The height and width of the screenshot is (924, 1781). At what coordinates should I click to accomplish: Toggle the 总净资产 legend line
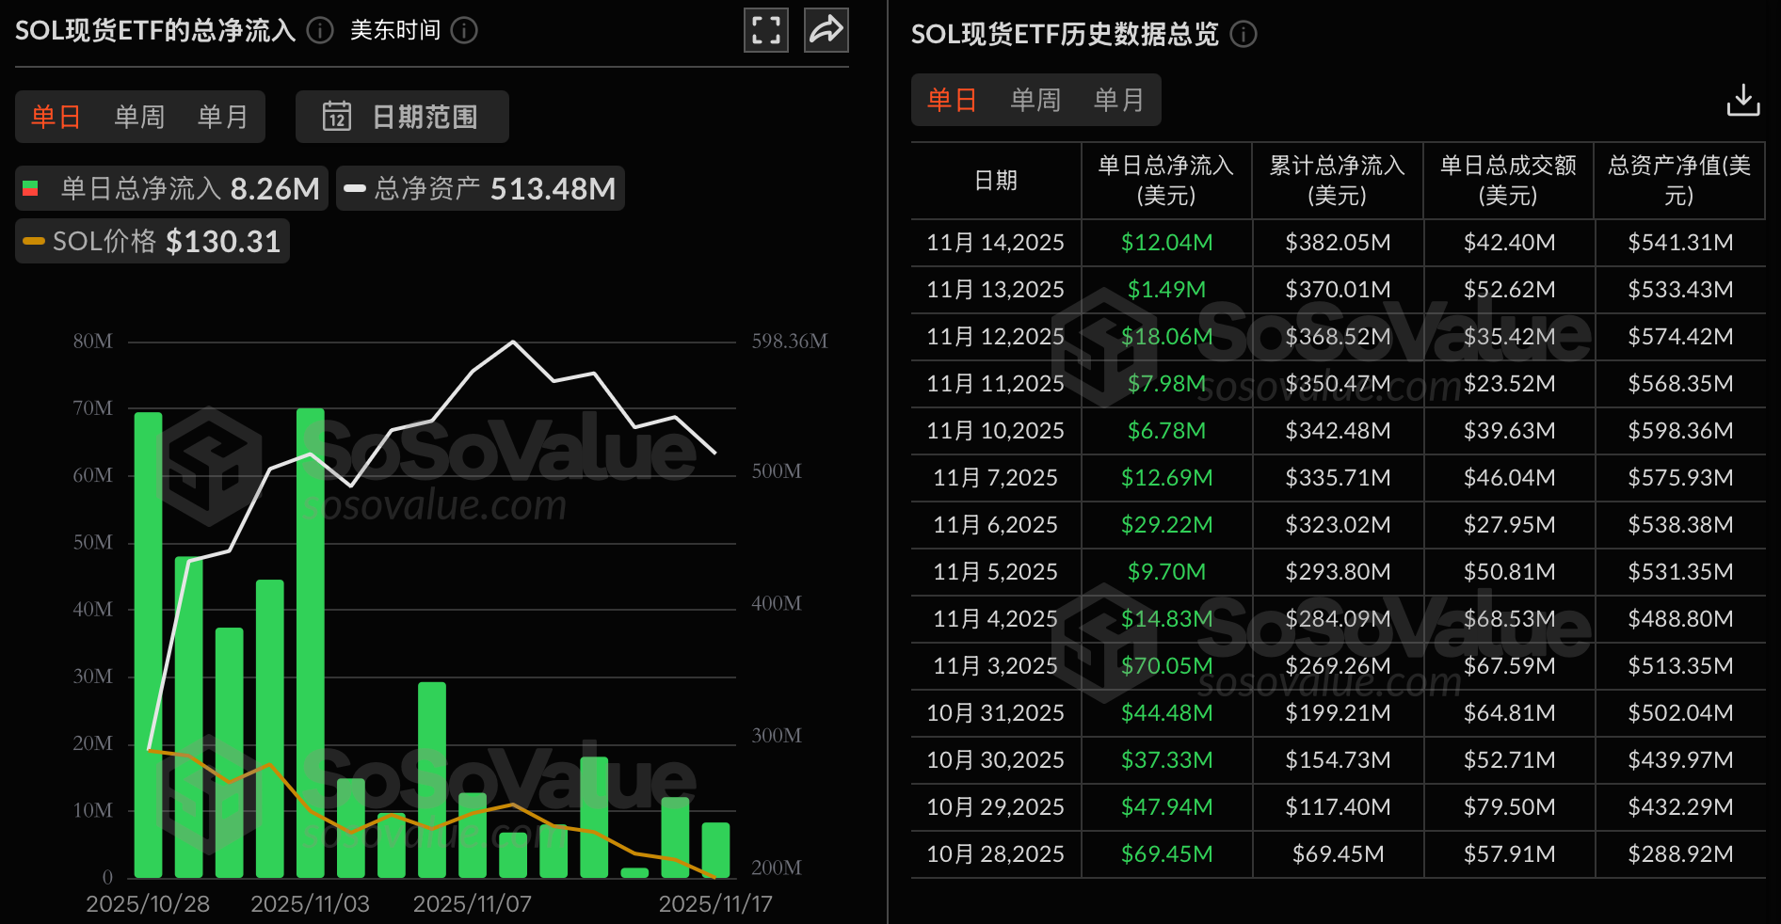pyautogui.click(x=480, y=188)
